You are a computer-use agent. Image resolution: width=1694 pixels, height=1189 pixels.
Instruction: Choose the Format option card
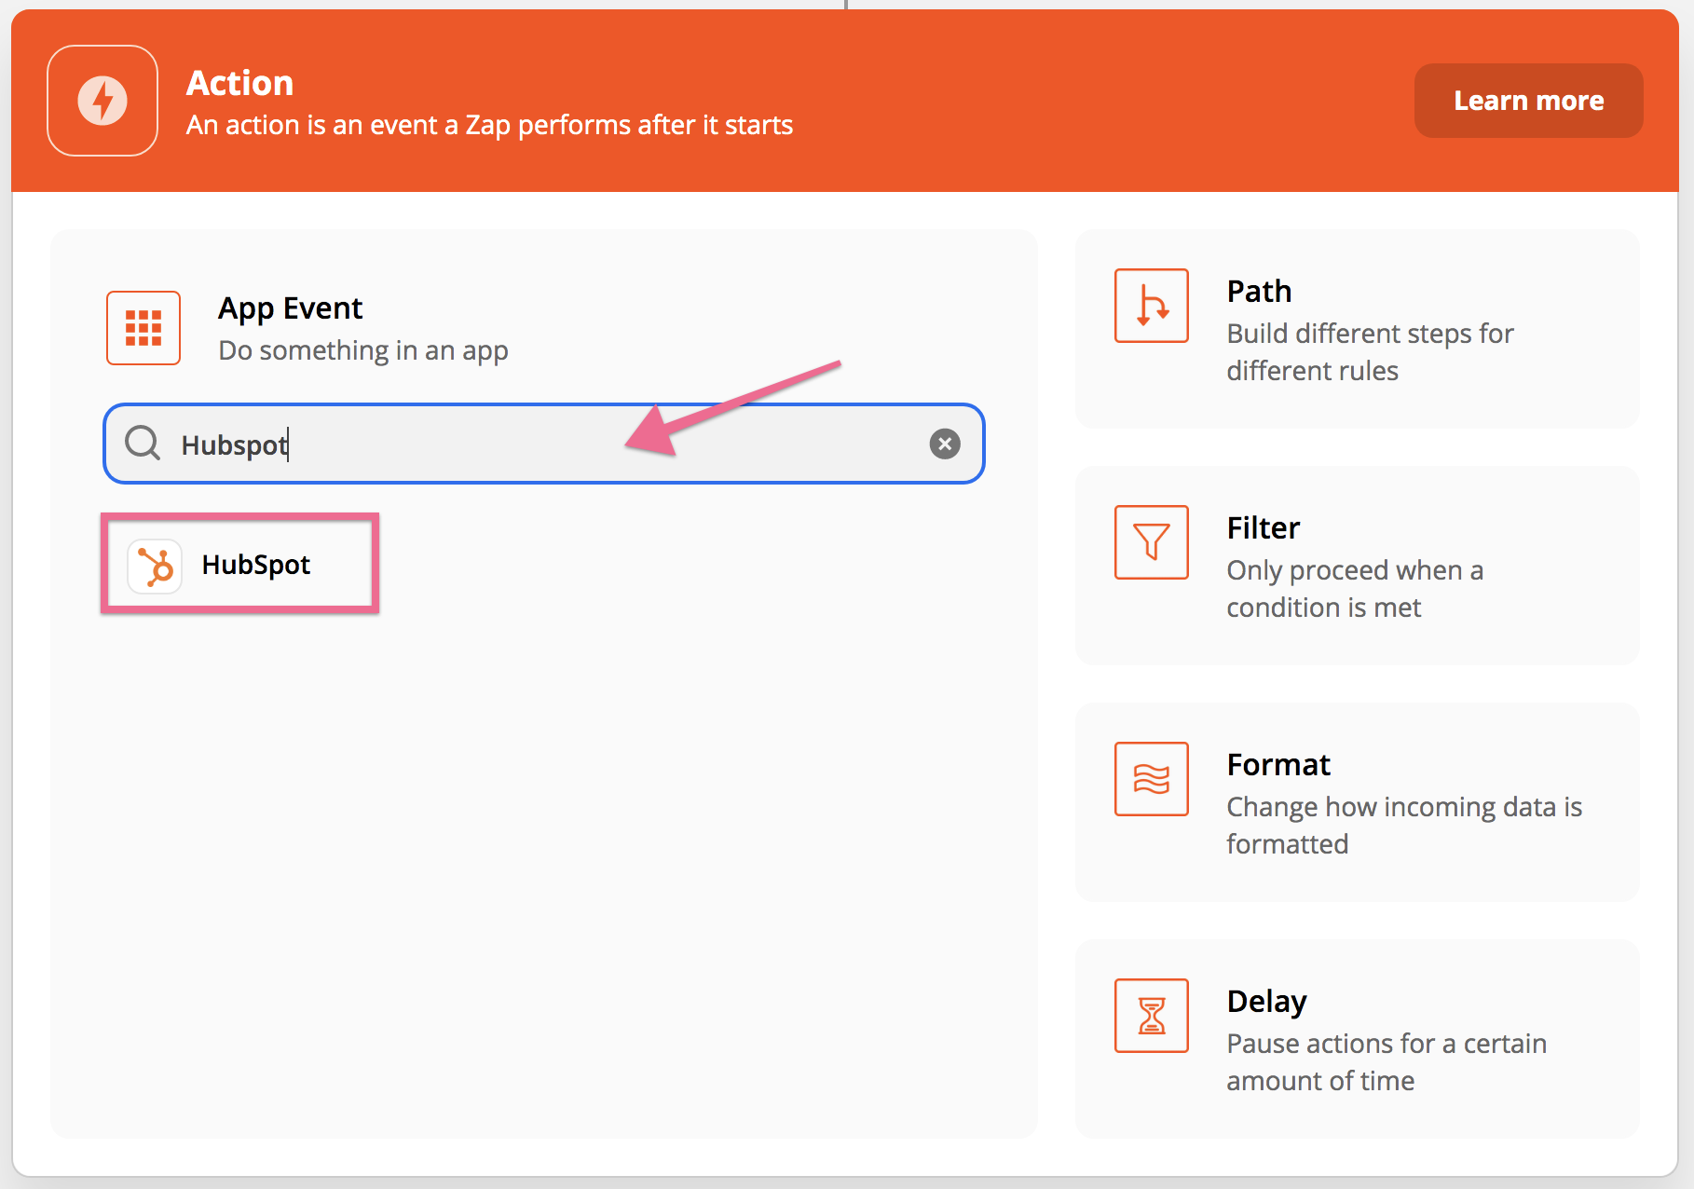click(1357, 802)
